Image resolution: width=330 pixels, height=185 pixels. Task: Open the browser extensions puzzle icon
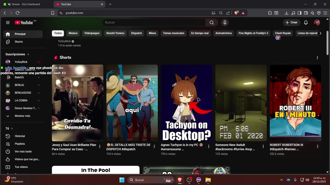[270, 13]
